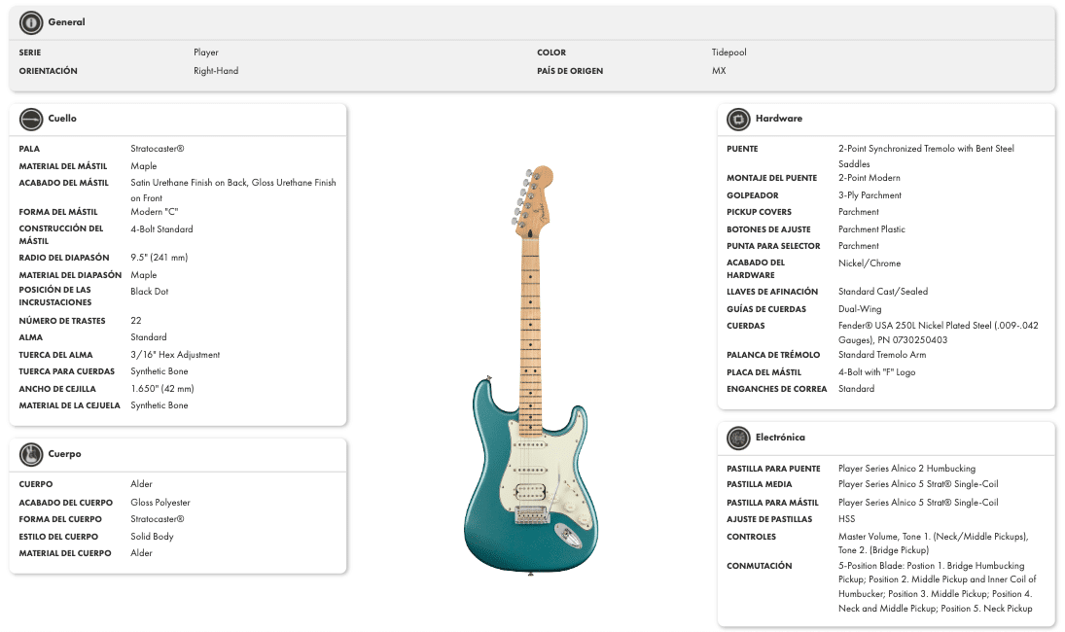The image size is (1065, 632).
Task: Click the Nickel/Chrome hardware finish value
Action: tap(870, 263)
